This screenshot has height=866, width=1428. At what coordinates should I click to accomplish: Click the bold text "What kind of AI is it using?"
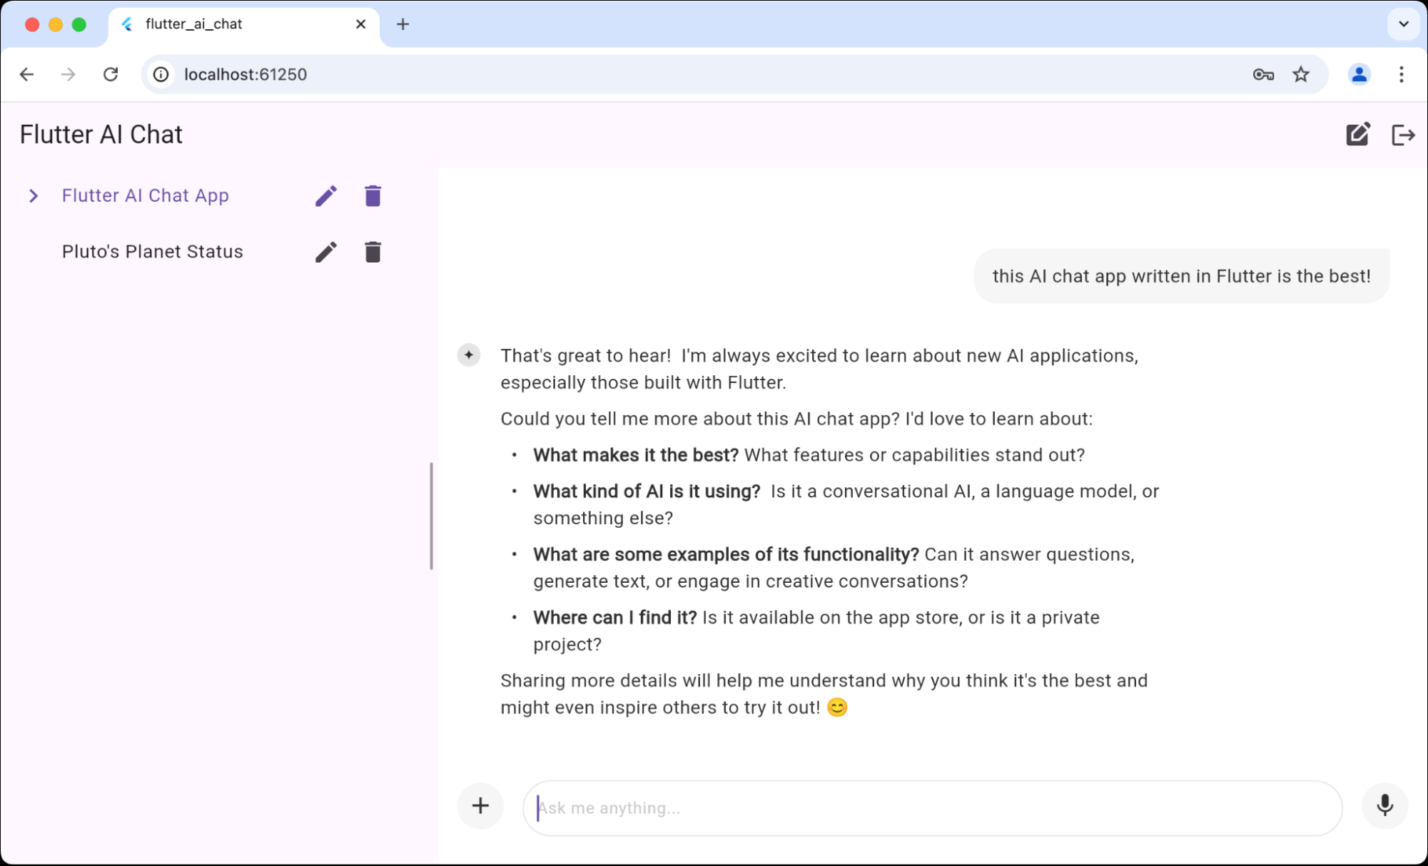pyautogui.click(x=647, y=491)
